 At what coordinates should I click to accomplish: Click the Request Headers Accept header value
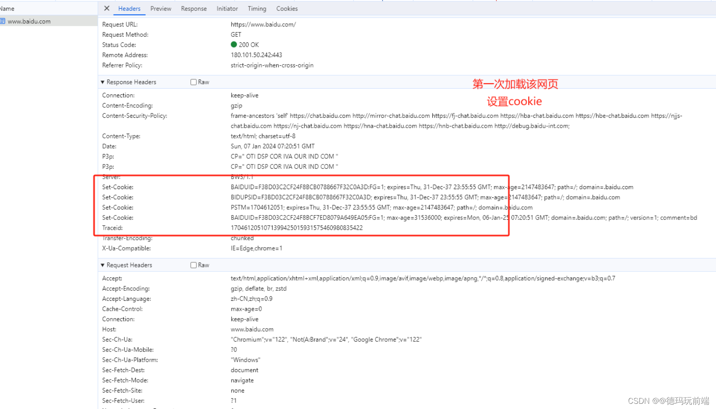click(423, 279)
